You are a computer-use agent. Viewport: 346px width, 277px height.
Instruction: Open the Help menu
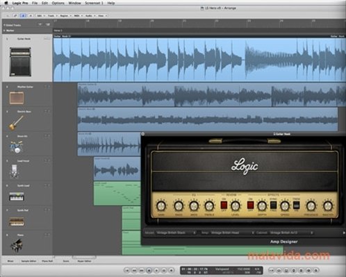(111, 3)
